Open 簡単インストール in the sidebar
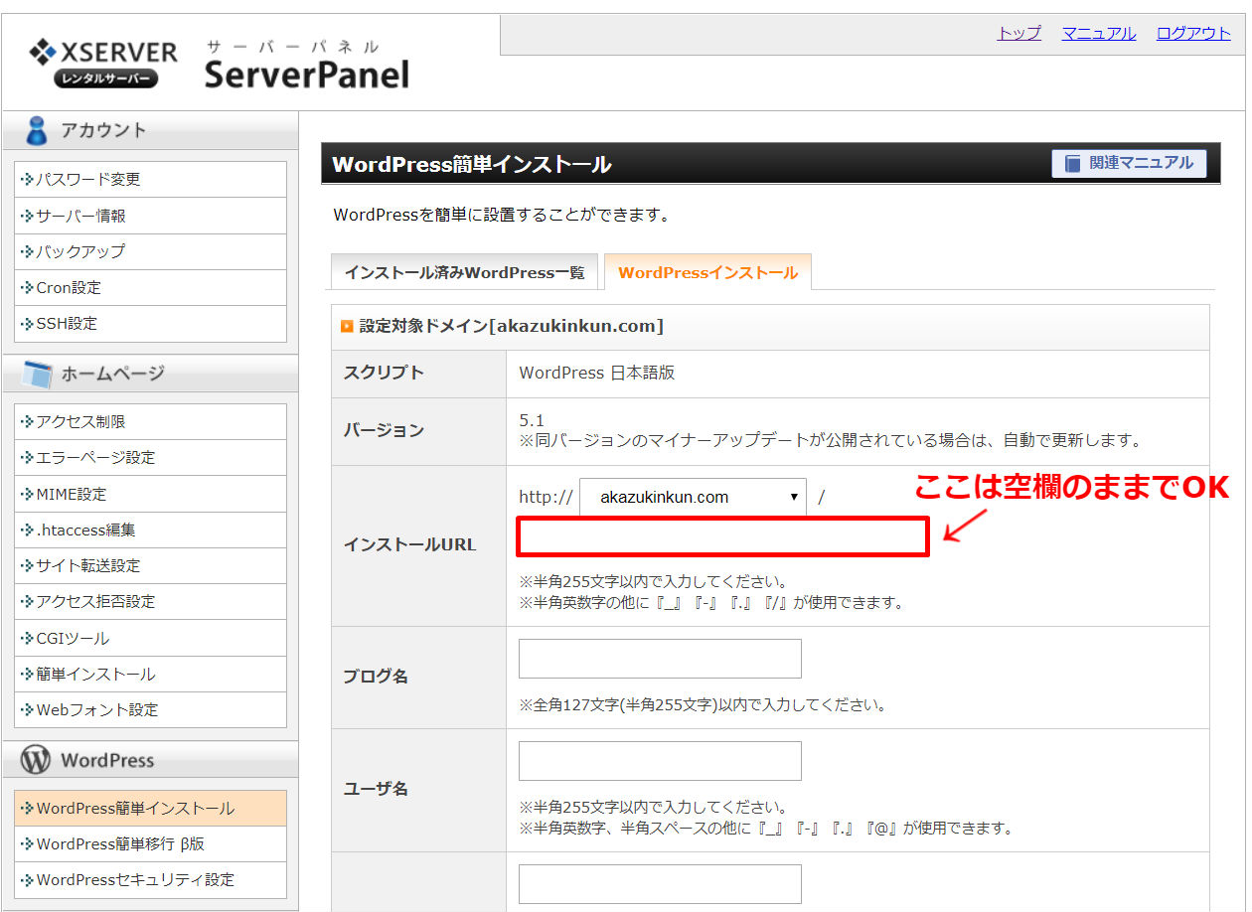1252x912 pixels. pos(150,674)
